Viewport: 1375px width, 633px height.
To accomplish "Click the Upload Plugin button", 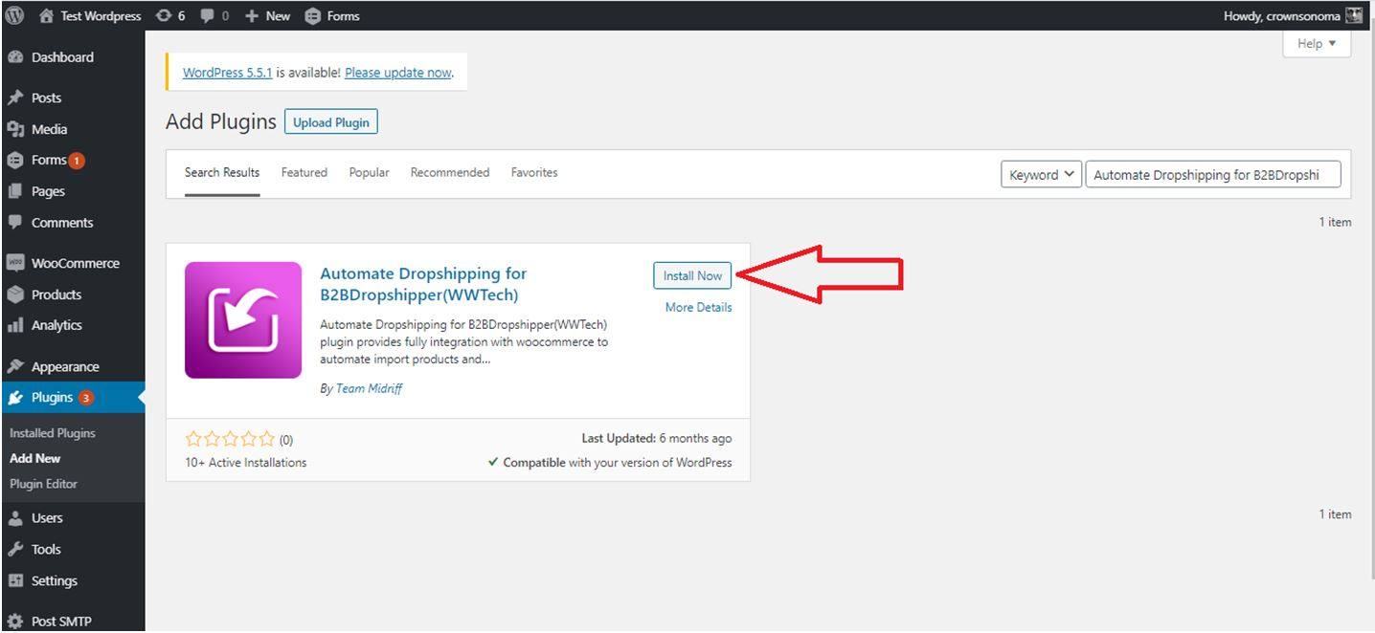I will [x=331, y=122].
